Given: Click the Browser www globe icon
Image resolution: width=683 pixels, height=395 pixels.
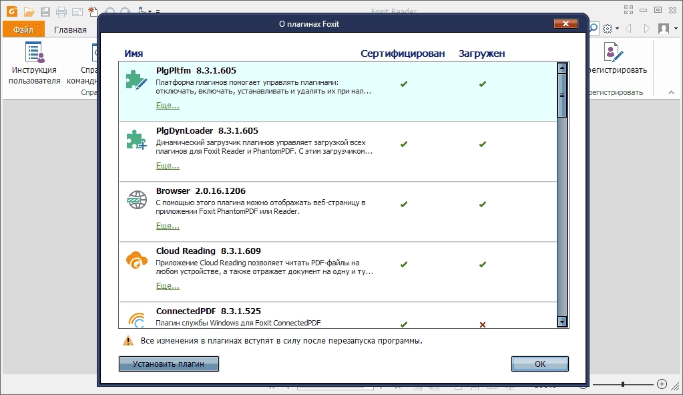Looking at the screenshot, I should (x=137, y=200).
